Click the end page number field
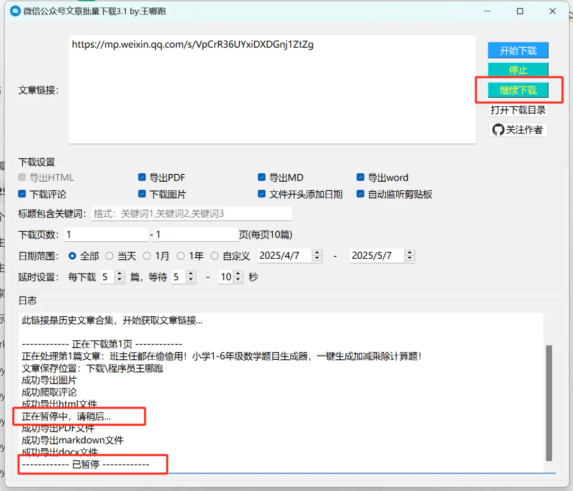The width and height of the screenshot is (573, 491). coord(196,234)
